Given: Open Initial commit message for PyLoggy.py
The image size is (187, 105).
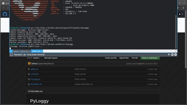Looking at the screenshot, I should click(x=80, y=79).
